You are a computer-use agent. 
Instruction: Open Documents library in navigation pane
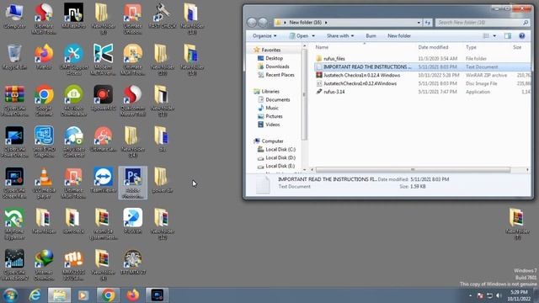pos(277,99)
